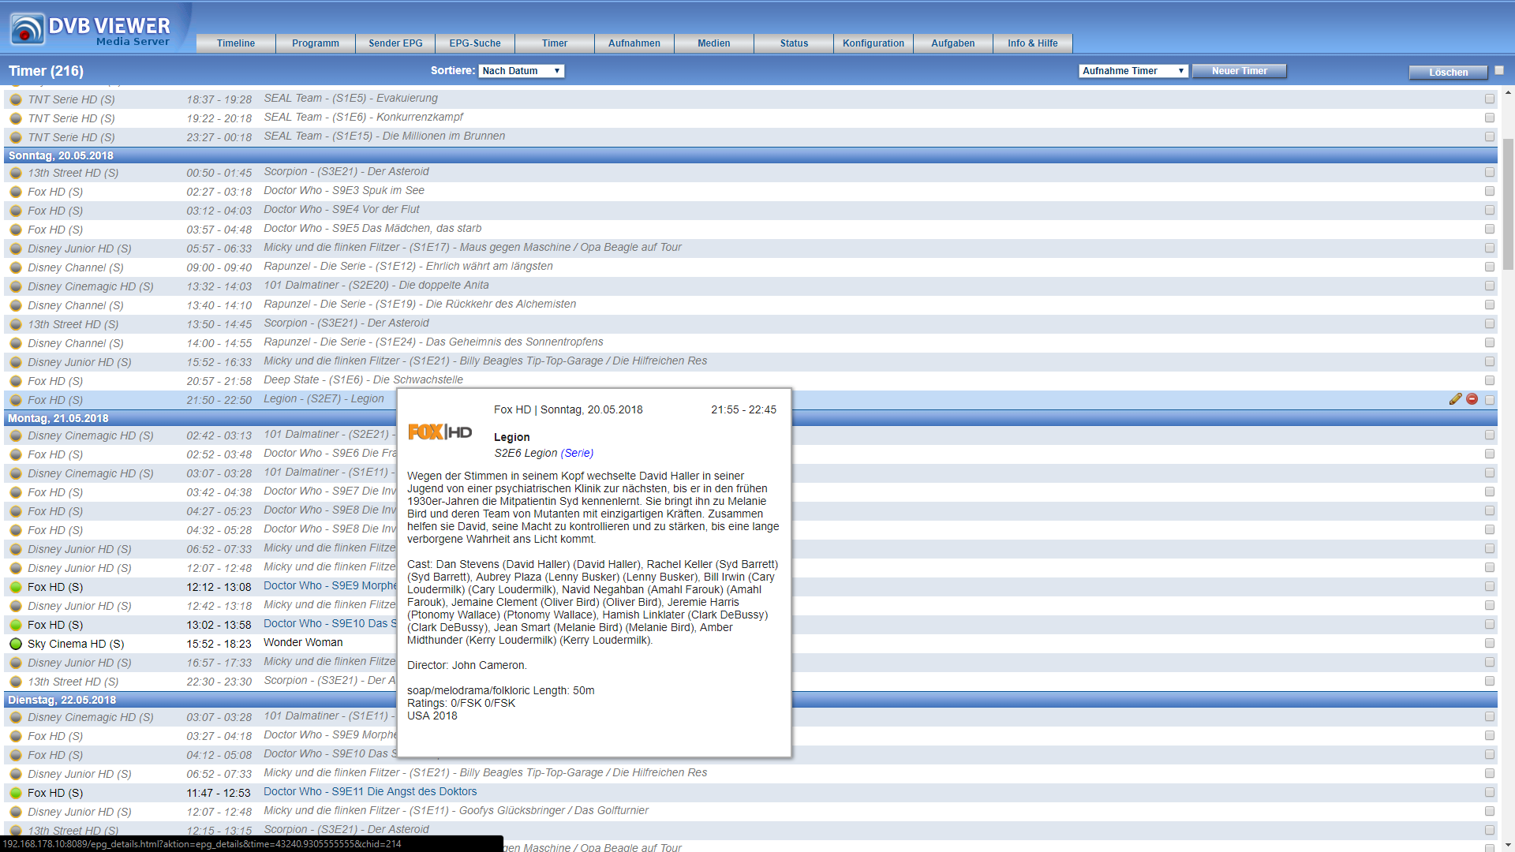Image resolution: width=1515 pixels, height=852 pixels.
Task: Open the Status tab
Action: 794,43
